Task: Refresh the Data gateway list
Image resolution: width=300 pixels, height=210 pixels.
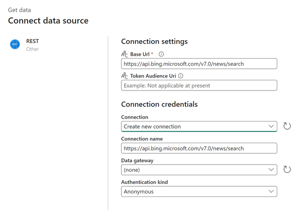Action: coord(287,169)
